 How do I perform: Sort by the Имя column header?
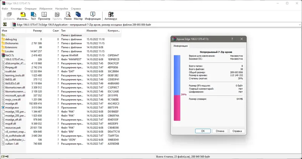(13, 31)
